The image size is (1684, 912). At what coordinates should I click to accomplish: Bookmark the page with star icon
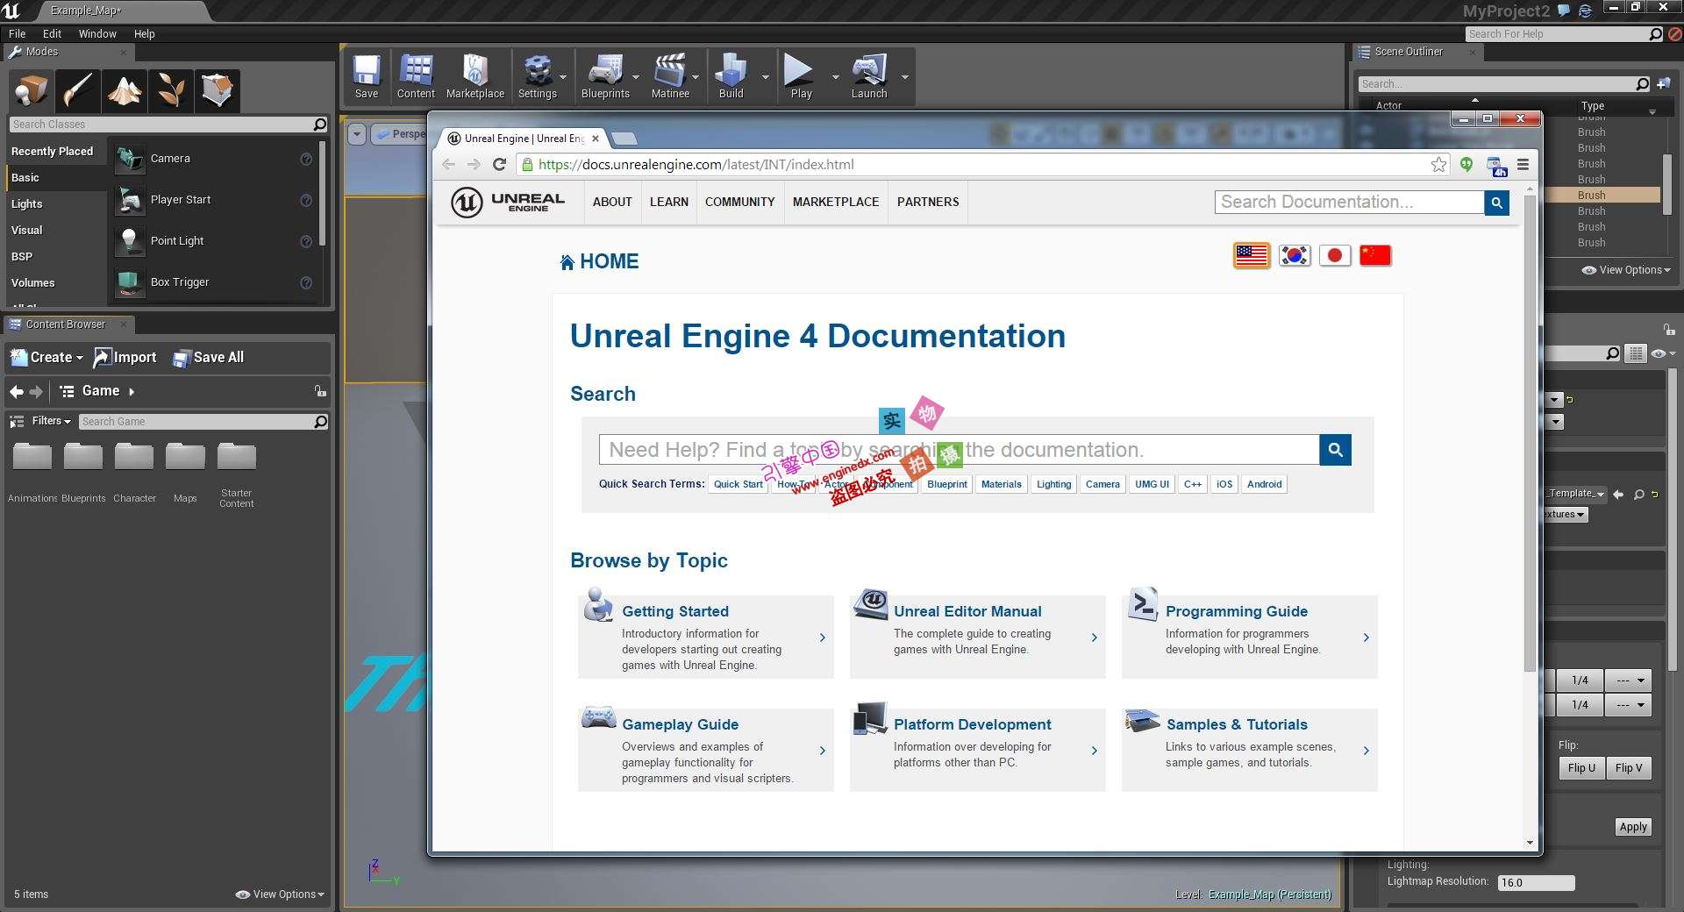click(x=1438, y=164)
